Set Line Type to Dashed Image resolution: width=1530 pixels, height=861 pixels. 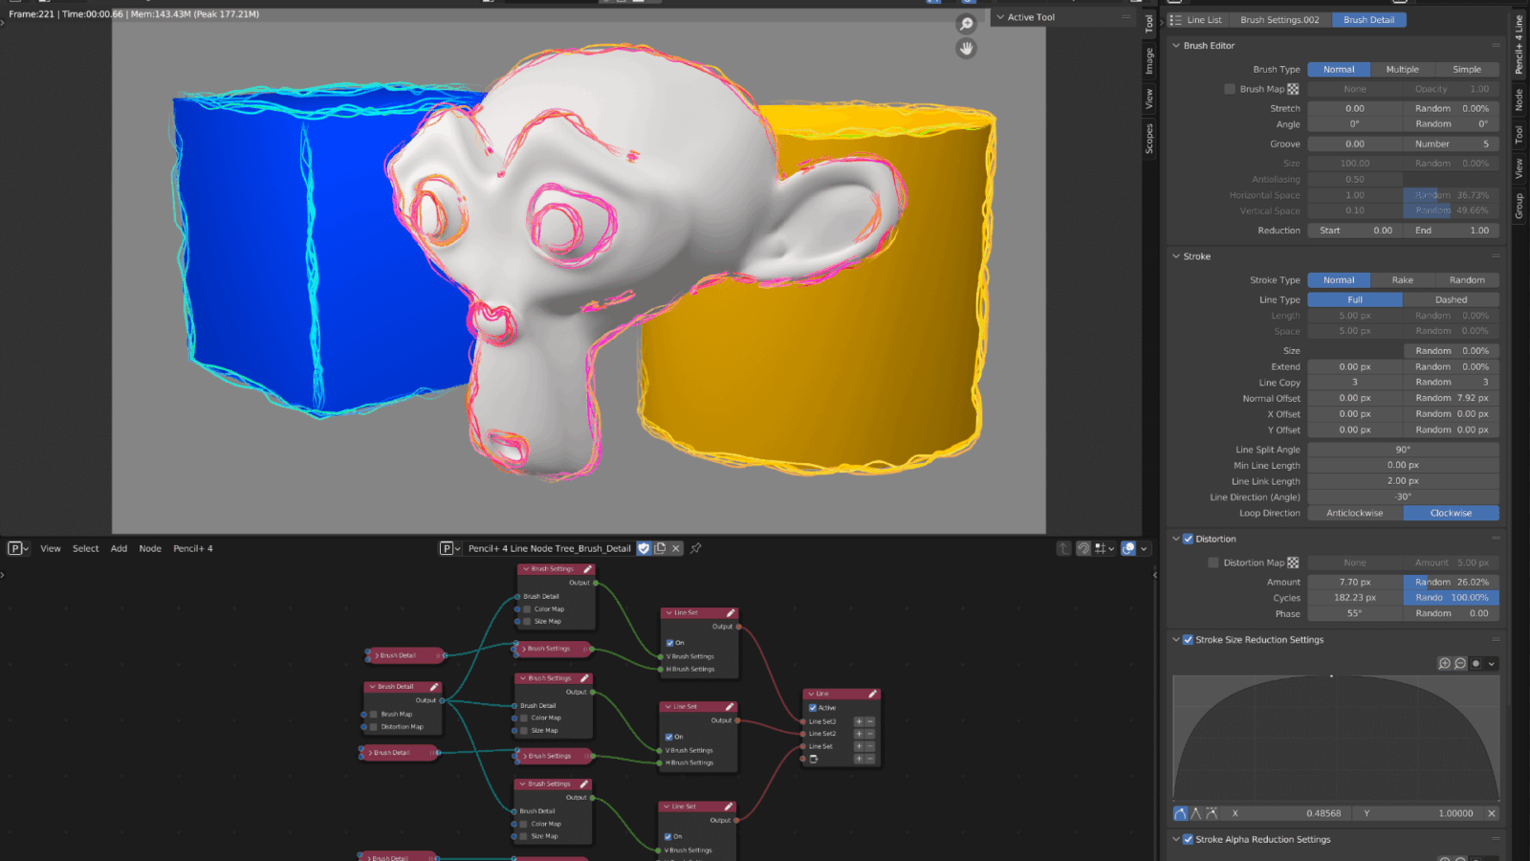[1451, 299]
